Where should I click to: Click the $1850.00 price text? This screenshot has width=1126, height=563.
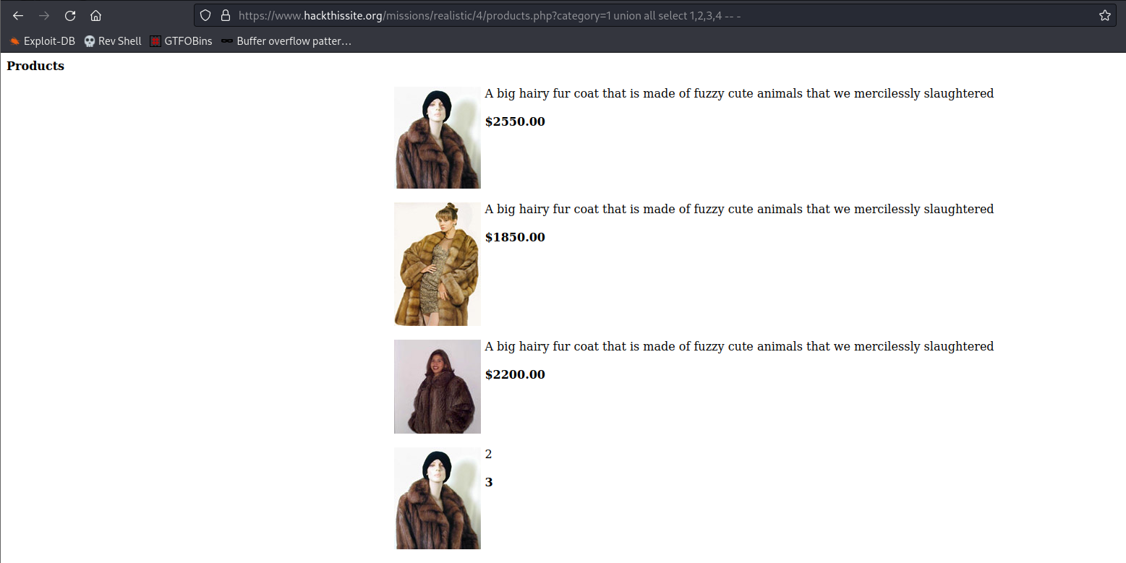(515, 237)
